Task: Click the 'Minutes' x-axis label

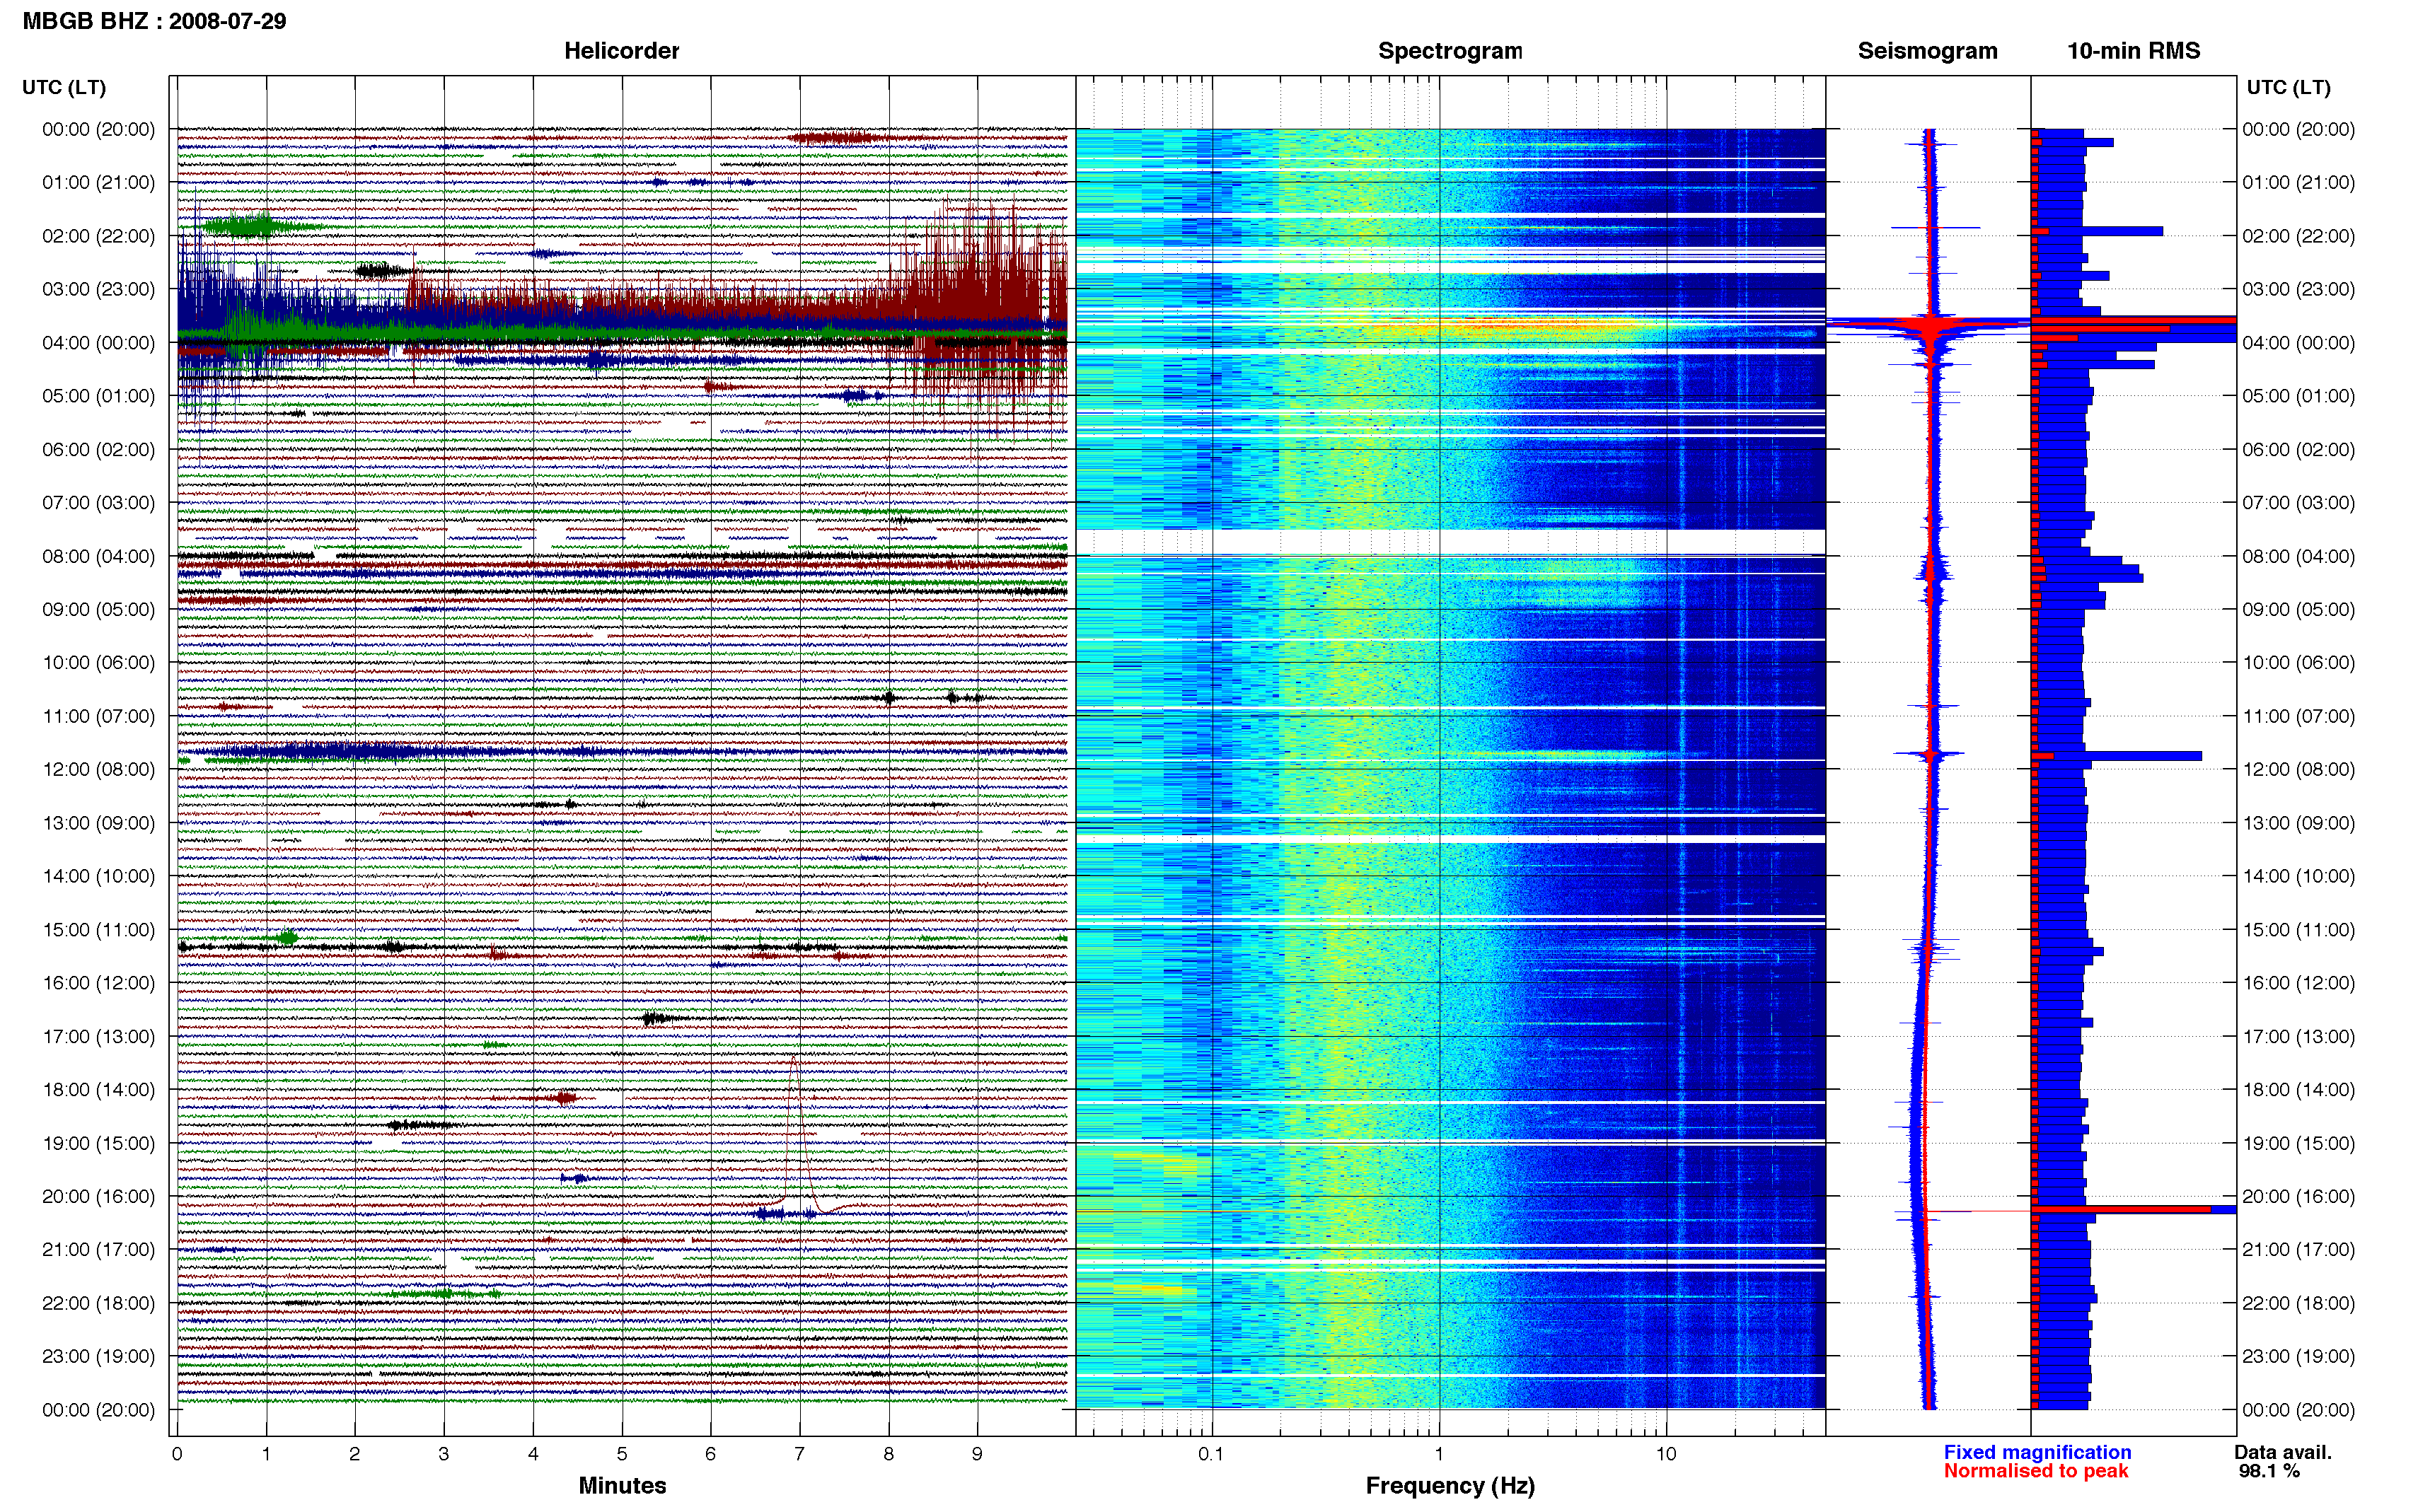Action: click(x=622, y=1485)
